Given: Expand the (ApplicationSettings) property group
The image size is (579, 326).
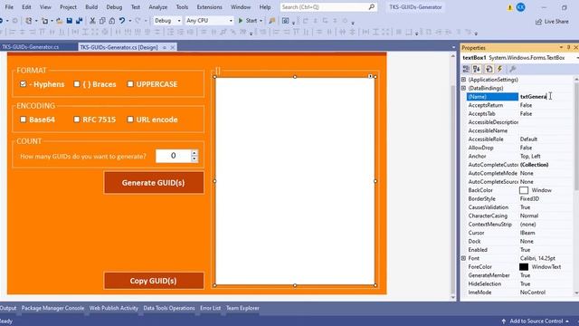Looking at the screenshot, I should point(463,80).
